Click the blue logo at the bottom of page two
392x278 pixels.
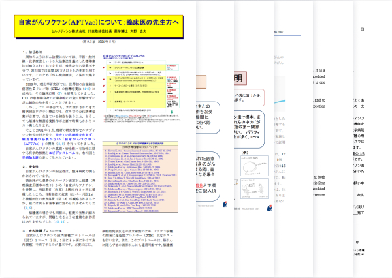point(225,204)
